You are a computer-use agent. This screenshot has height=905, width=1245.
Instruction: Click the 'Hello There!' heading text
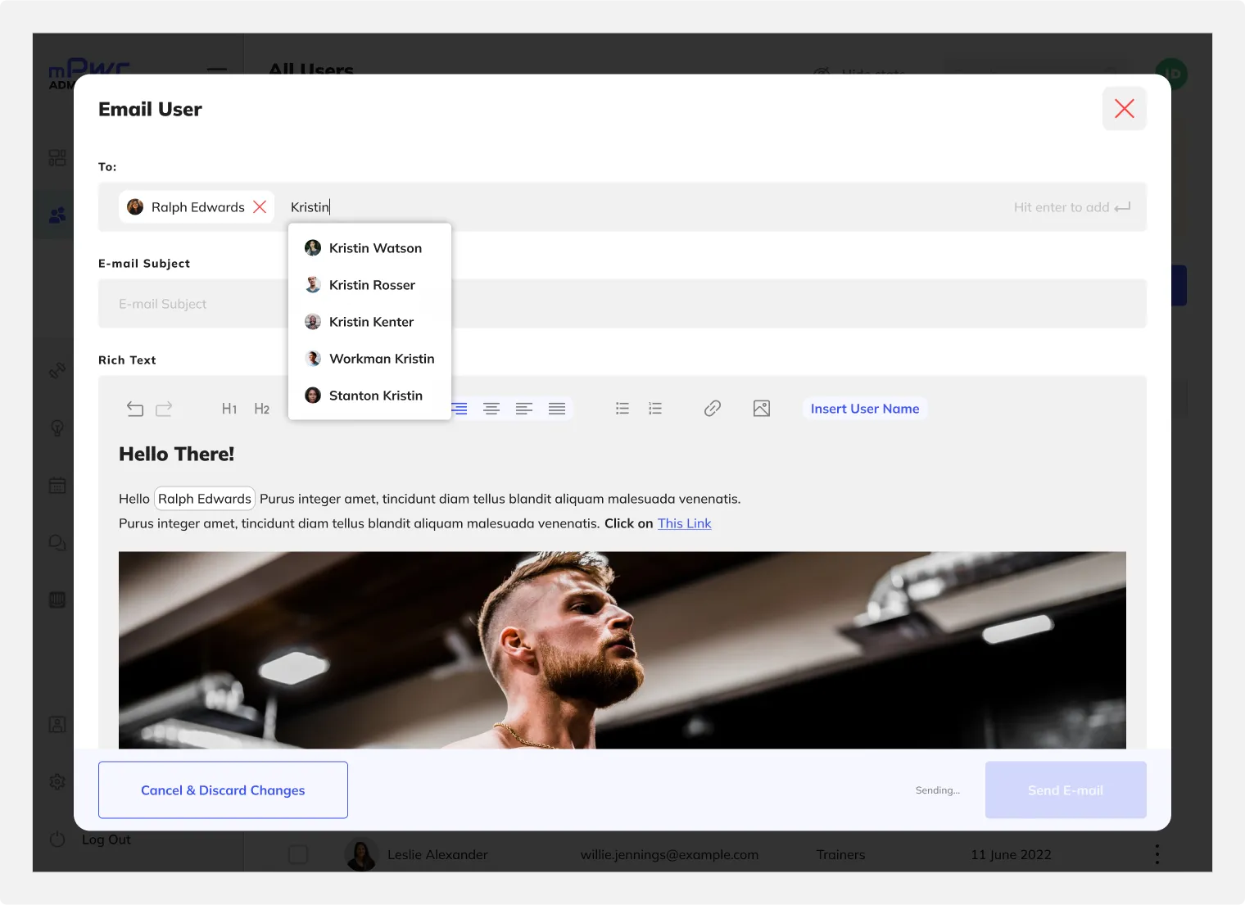(177, 455)
